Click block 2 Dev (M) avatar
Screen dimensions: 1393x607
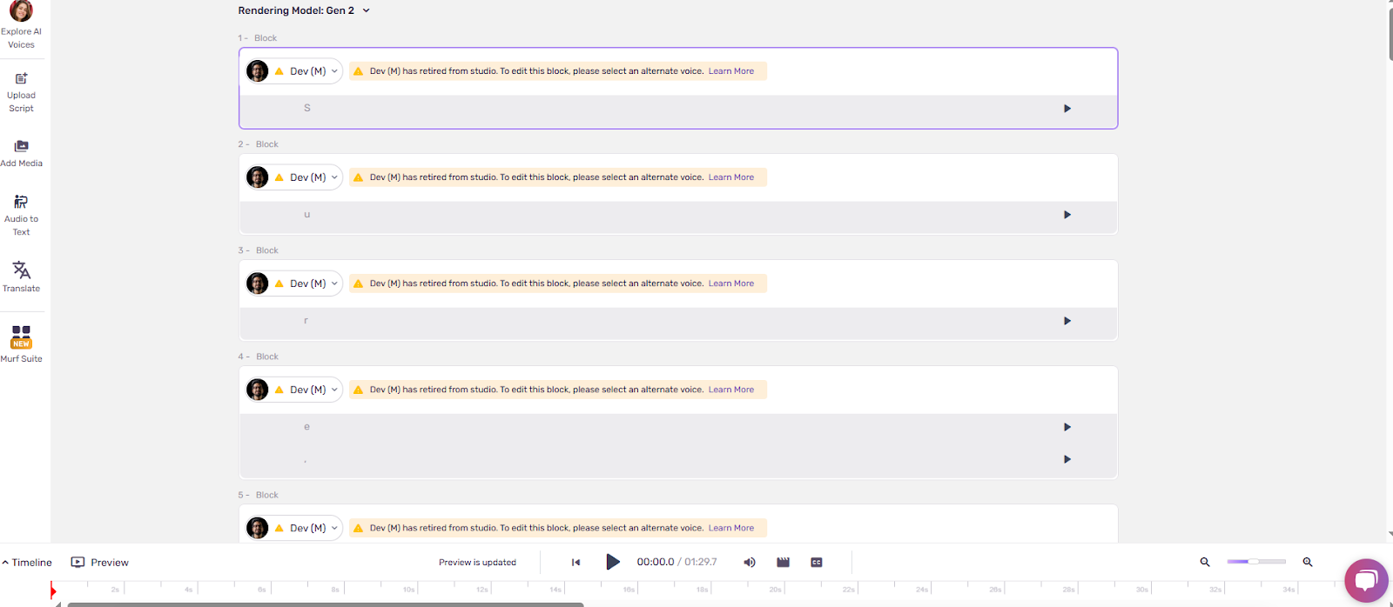[x=258, y=177]
